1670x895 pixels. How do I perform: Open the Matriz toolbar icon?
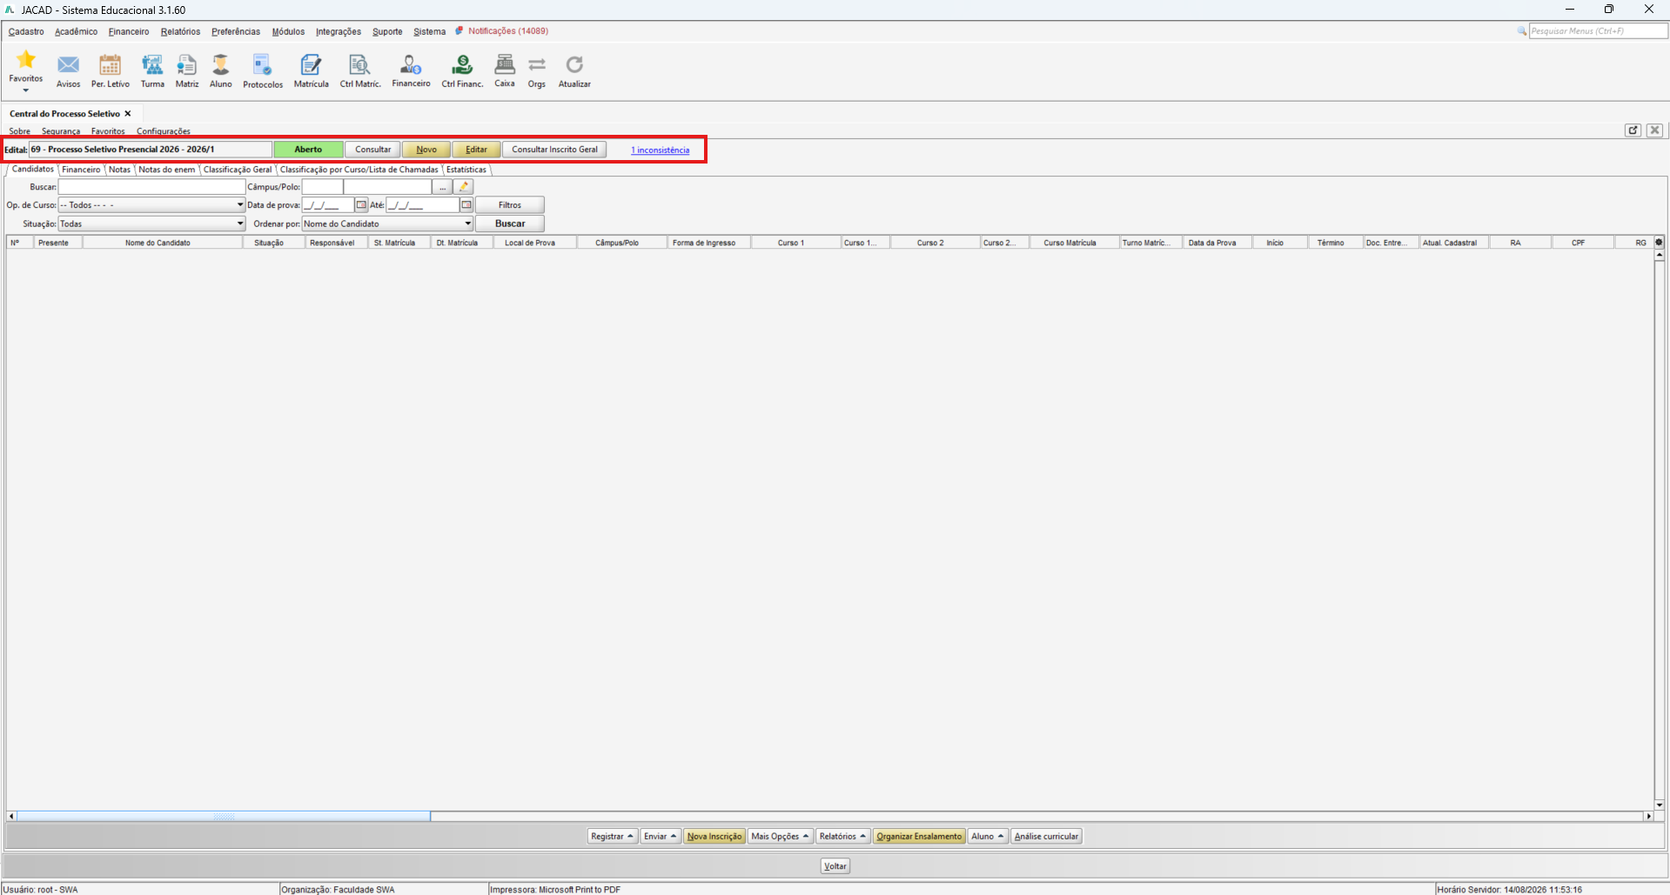pyautogui.click(x=187, y=65)
